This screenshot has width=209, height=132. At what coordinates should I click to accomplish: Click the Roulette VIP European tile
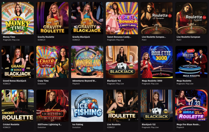click(157, 18)
